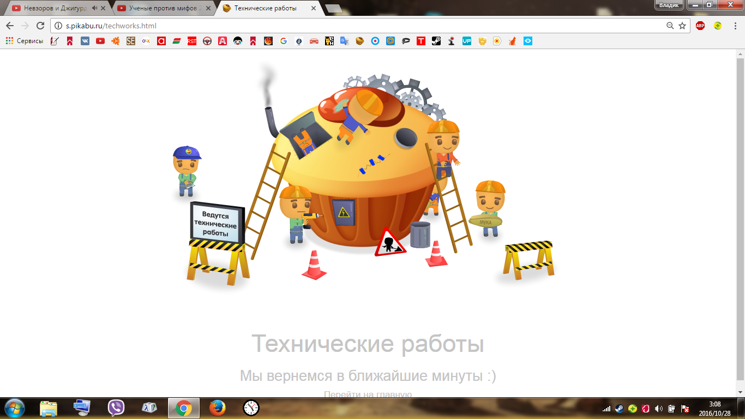The height and width of the screenshot is (419, 745).
Task: Go back to the previous page
Action: [x=10, y=26]
